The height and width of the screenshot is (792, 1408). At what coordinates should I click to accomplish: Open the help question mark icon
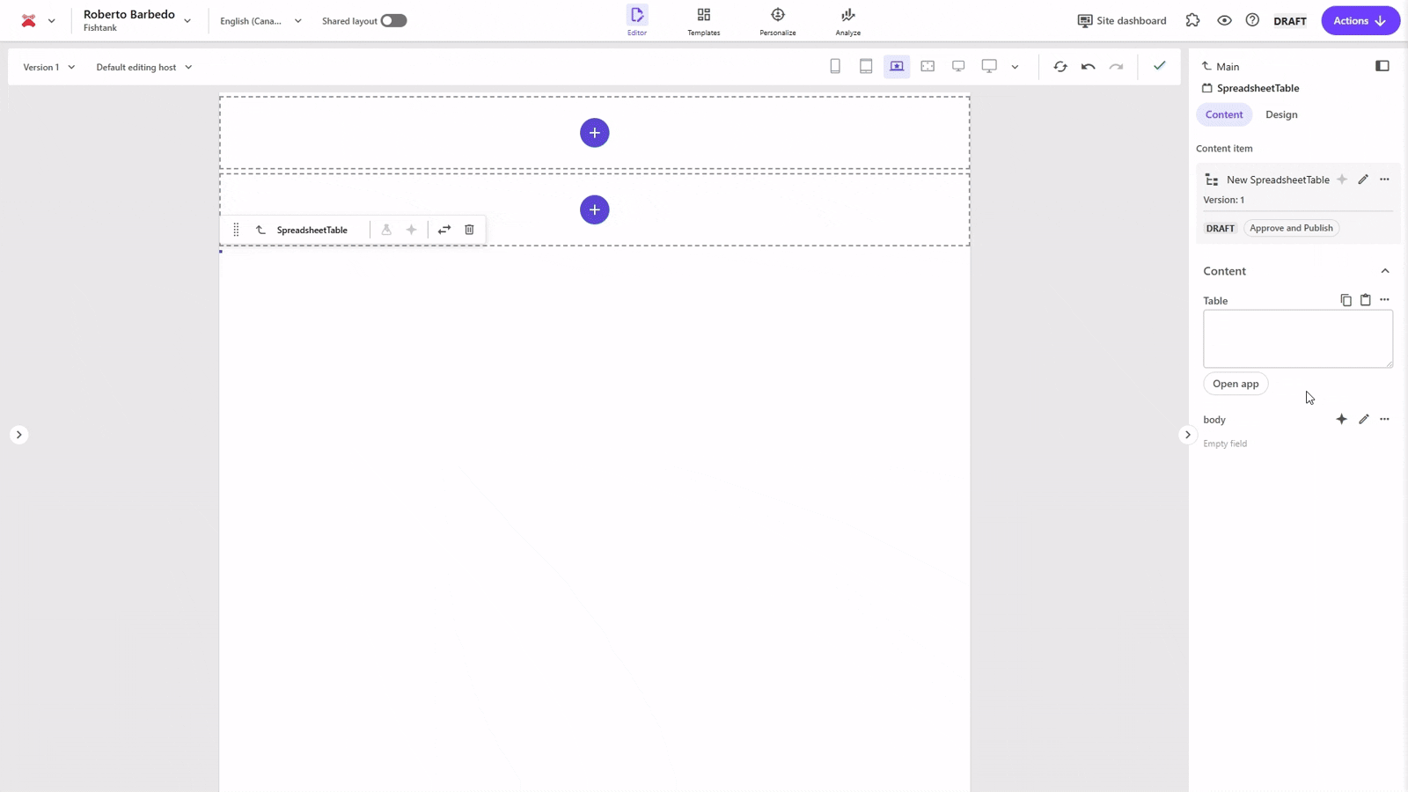(x=1252, y=20)
